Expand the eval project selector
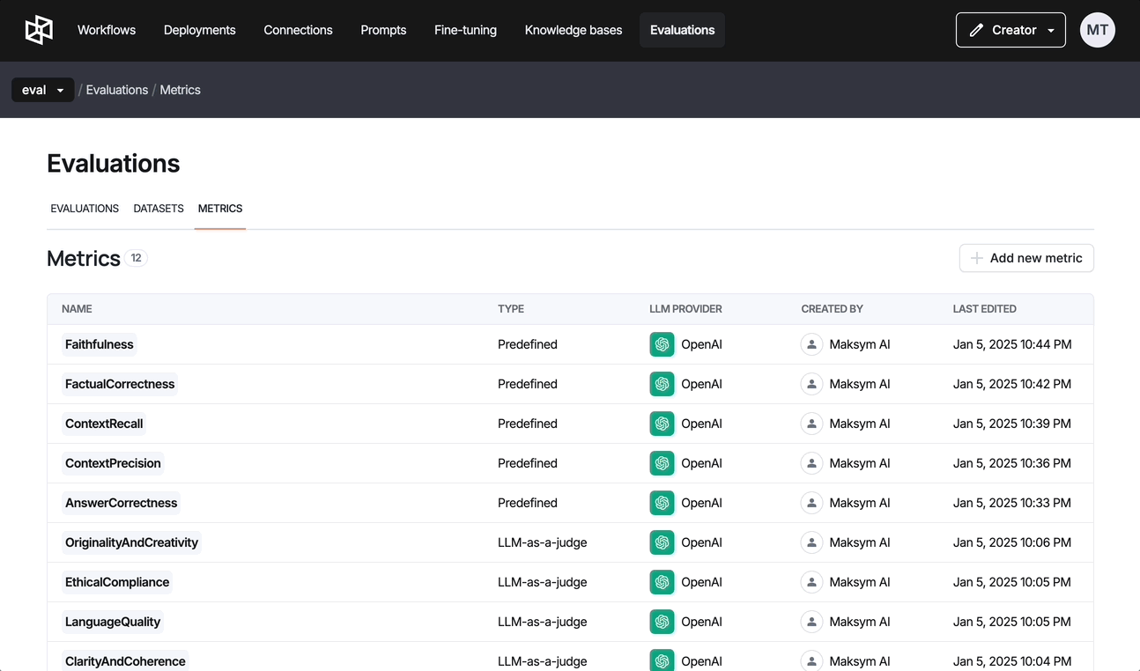This screenshot has width=1140, height=671. [x=42, y=90]
